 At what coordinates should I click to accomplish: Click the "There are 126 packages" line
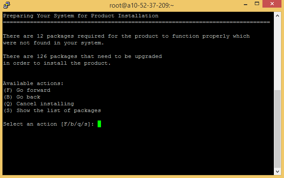point(82,56)
